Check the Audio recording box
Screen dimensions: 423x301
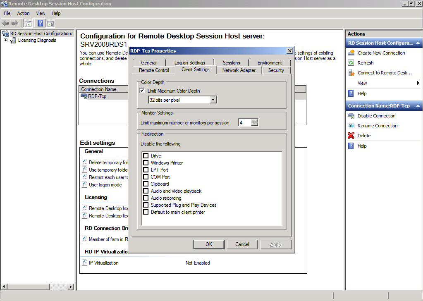point(146,198)
